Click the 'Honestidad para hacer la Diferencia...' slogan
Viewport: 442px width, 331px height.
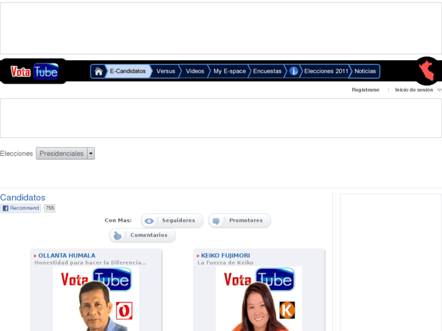pos(91,262)
